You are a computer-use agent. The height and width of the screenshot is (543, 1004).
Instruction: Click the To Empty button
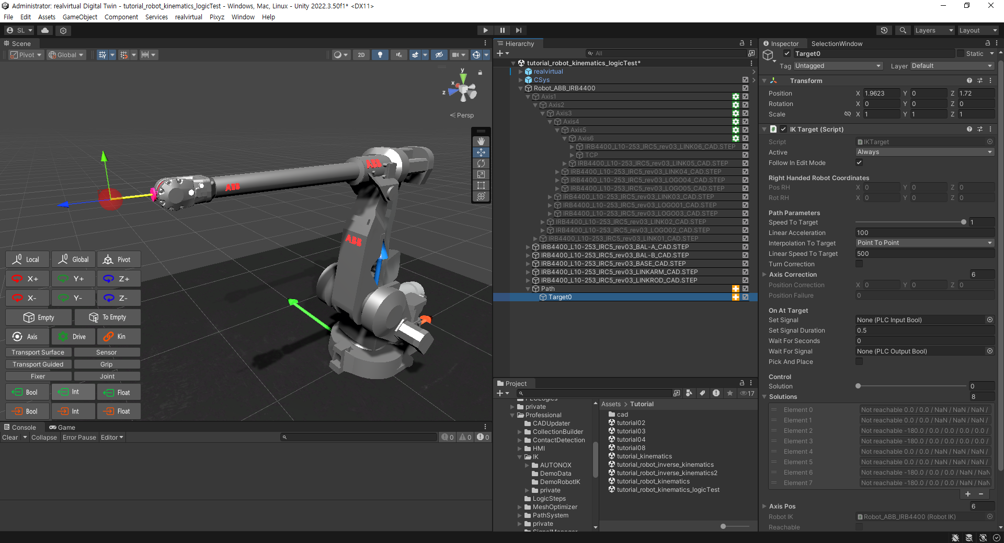107,317
